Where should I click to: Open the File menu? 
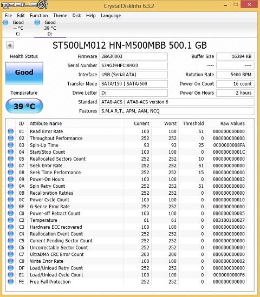pyautogui.click(x=8, y=16)
